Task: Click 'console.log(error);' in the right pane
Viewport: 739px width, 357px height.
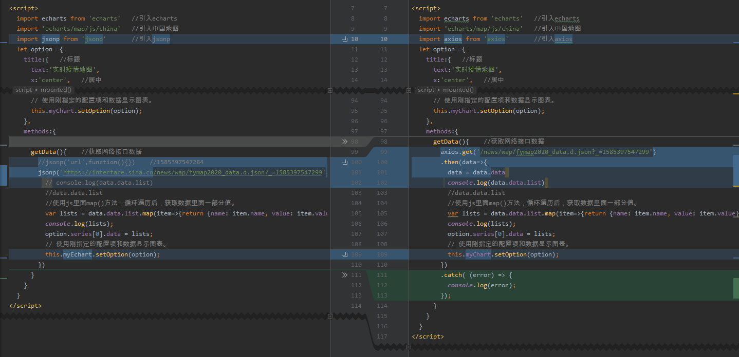Action: tap(482, 285)
